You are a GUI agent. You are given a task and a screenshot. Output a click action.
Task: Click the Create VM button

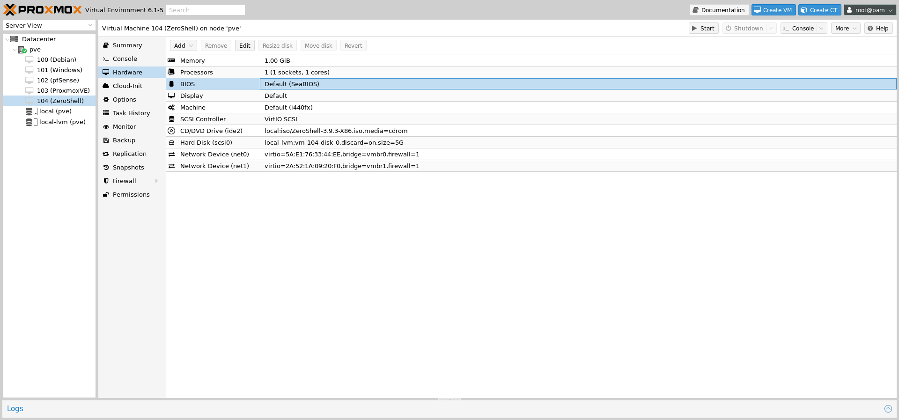[x=774, y=10]
